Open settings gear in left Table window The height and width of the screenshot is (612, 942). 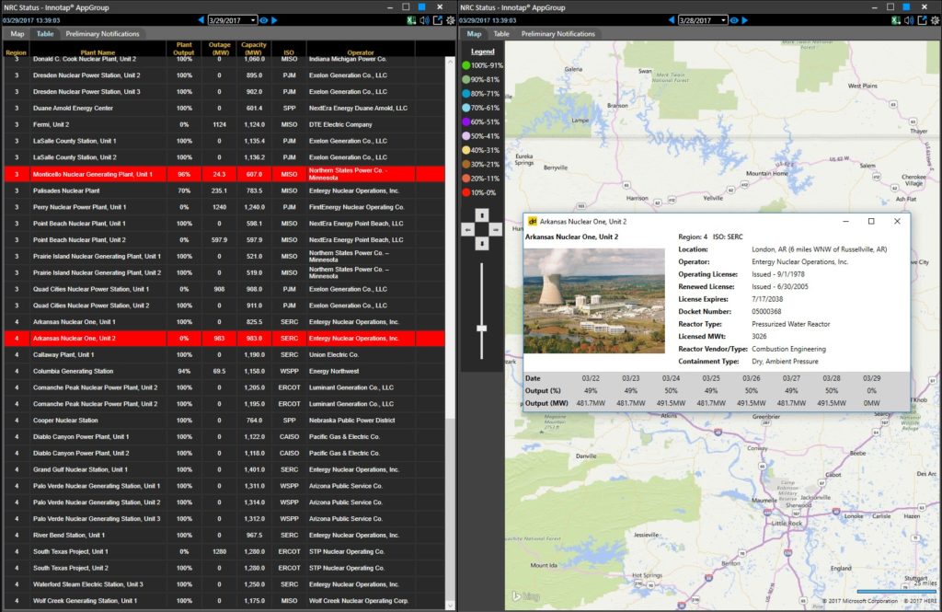point(451,20)
